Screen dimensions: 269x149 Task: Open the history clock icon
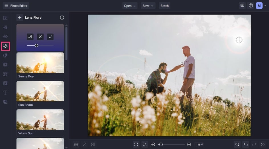(263, 144)
